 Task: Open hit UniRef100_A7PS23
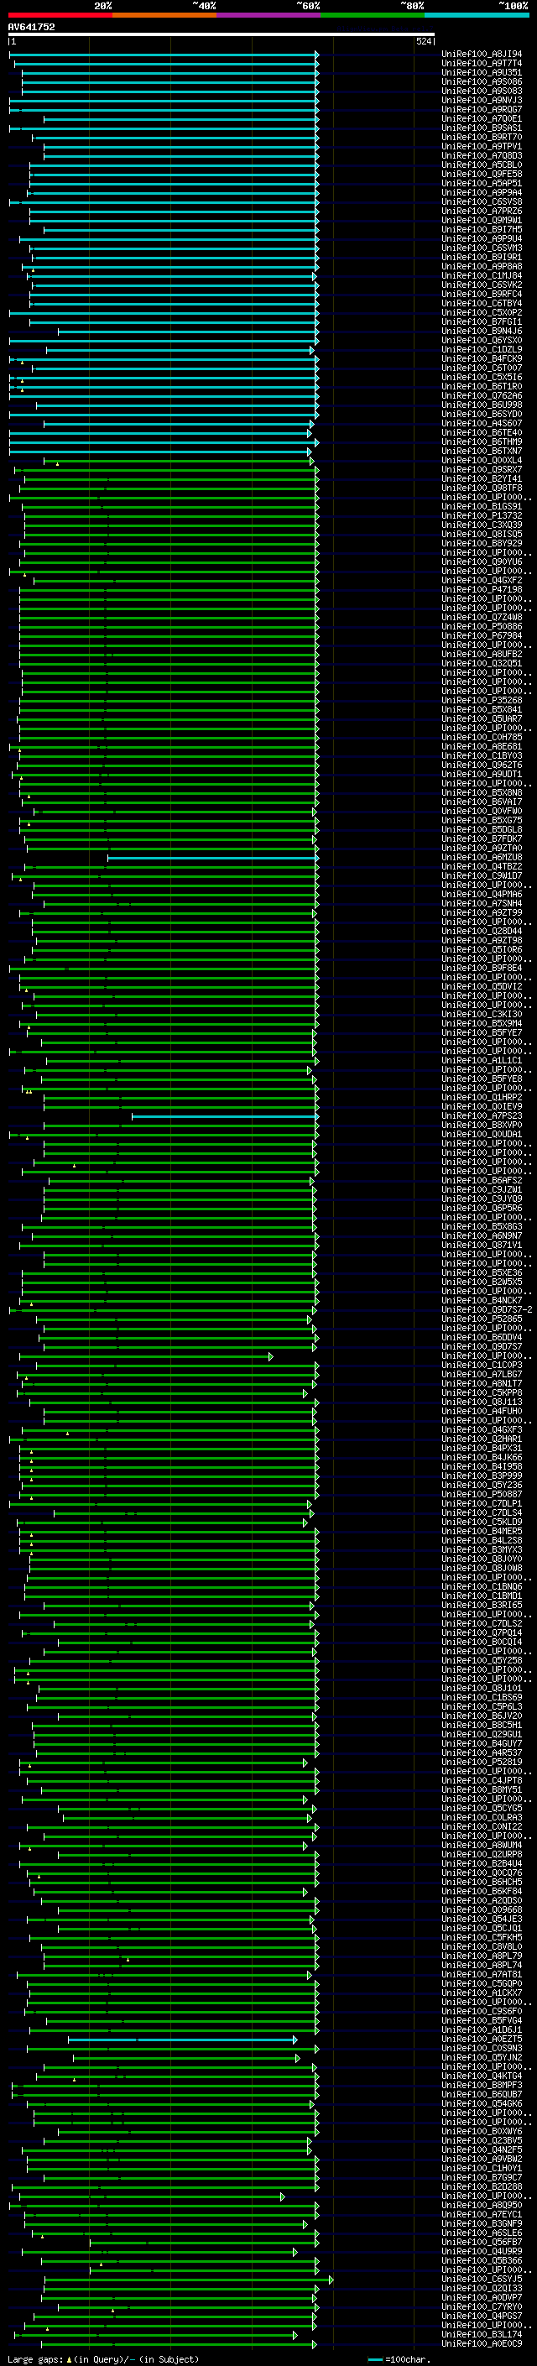tap(481, 1115)
